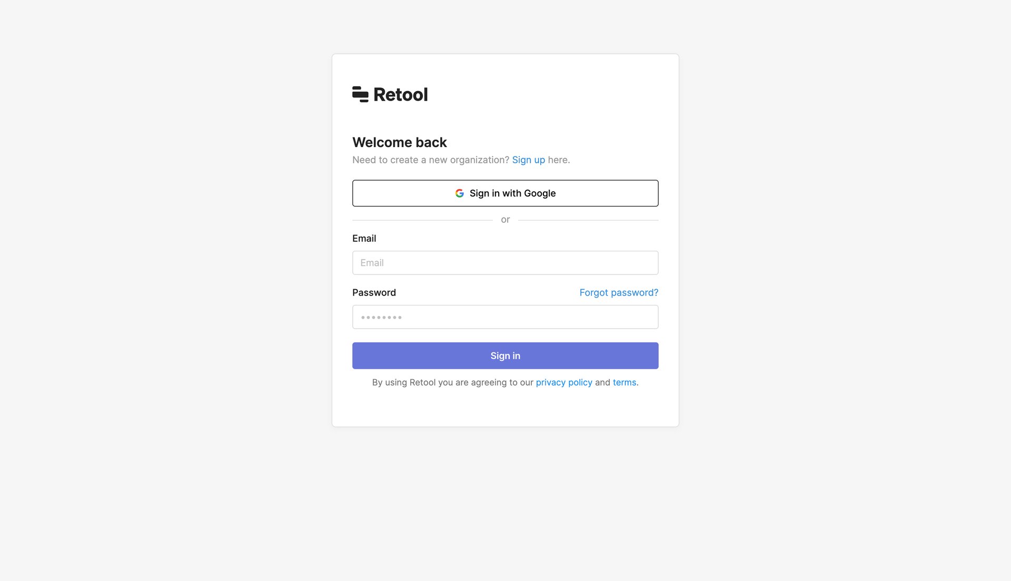Click the Welcome back heading
The width and height of the screenshot is (1011, 581).
tap(399, 142)
